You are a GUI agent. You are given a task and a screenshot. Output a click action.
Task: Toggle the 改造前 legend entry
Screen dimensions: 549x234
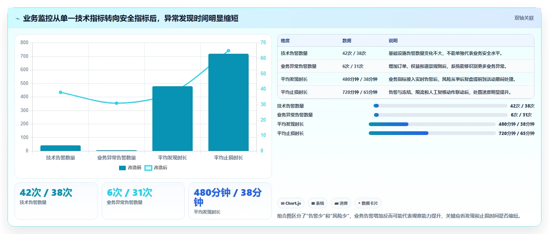[x=130, y=168]
